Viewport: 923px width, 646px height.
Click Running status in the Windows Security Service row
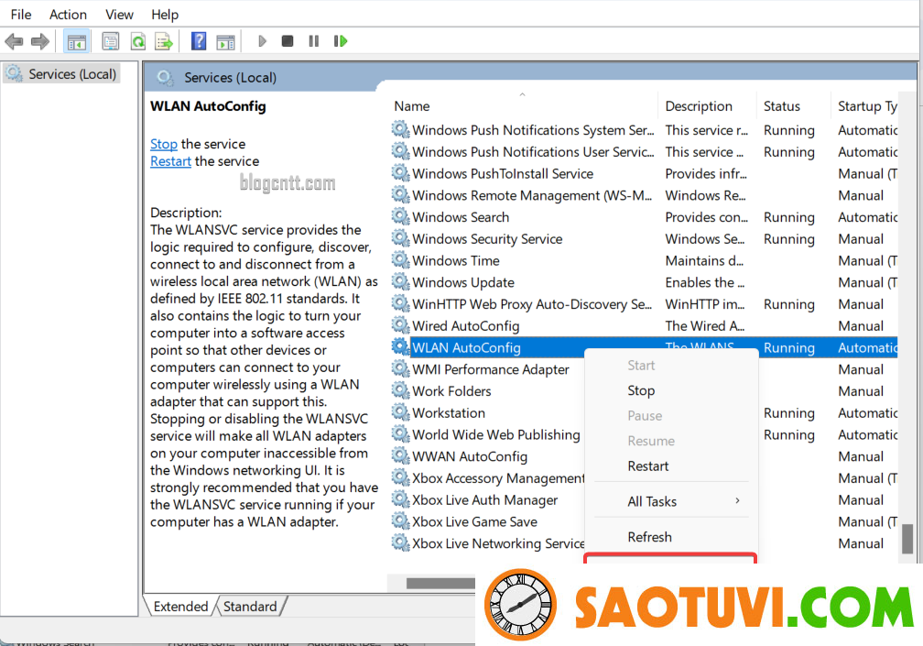pos(788,239)
